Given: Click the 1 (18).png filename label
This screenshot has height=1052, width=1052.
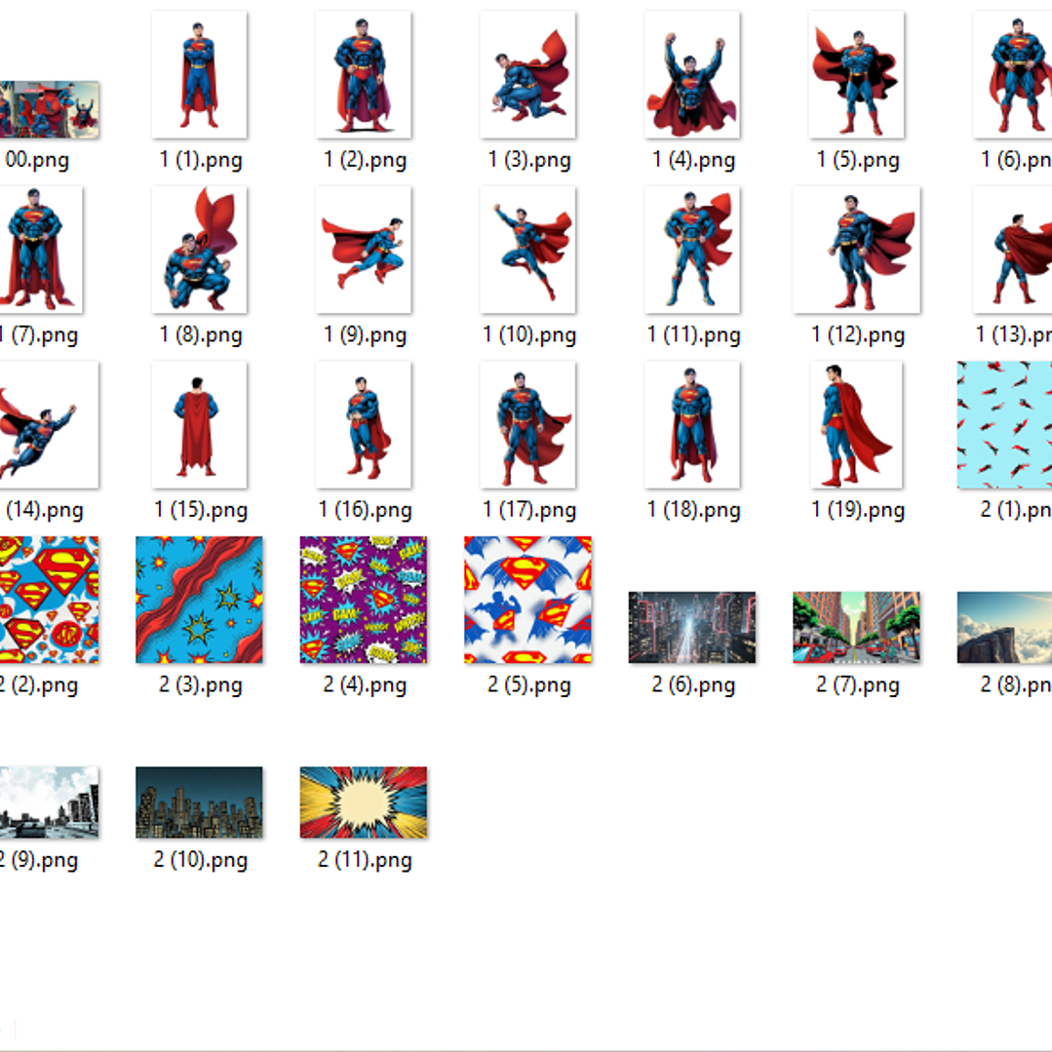Looking at the screenshot, I should 693,510.
